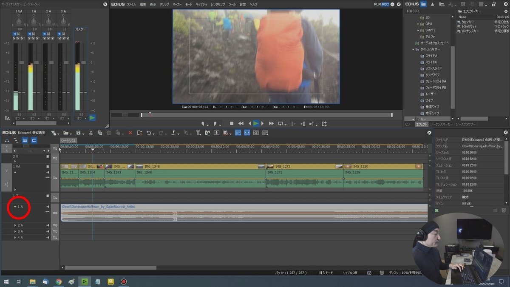The image size is (510, 287).
Task: Collapse the 1 A track expander
Action: 15,207
